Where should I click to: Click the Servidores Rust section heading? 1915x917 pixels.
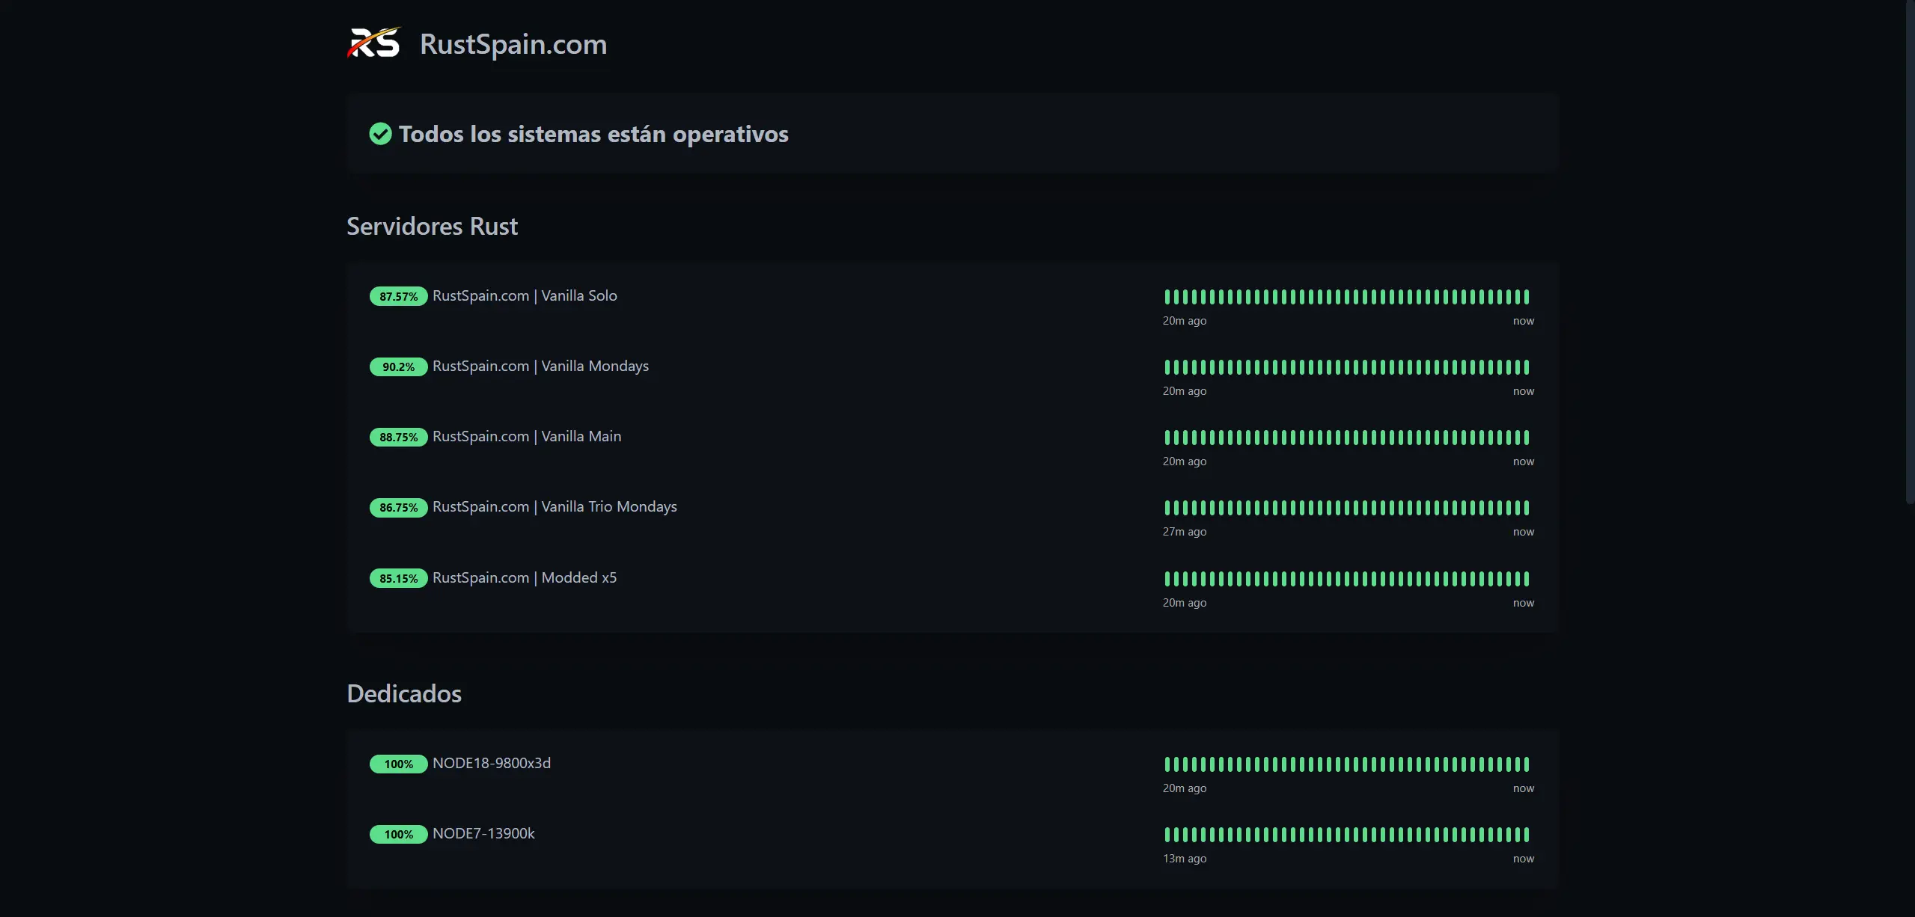[432, 226]
